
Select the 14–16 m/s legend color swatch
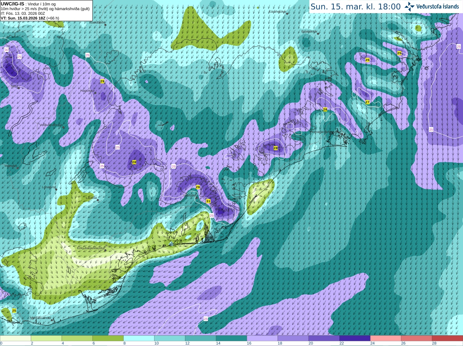(x=231, y=338)
